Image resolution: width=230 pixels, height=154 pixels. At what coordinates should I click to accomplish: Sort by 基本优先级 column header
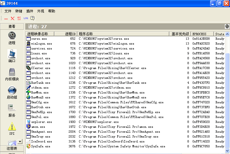point(180,34)
